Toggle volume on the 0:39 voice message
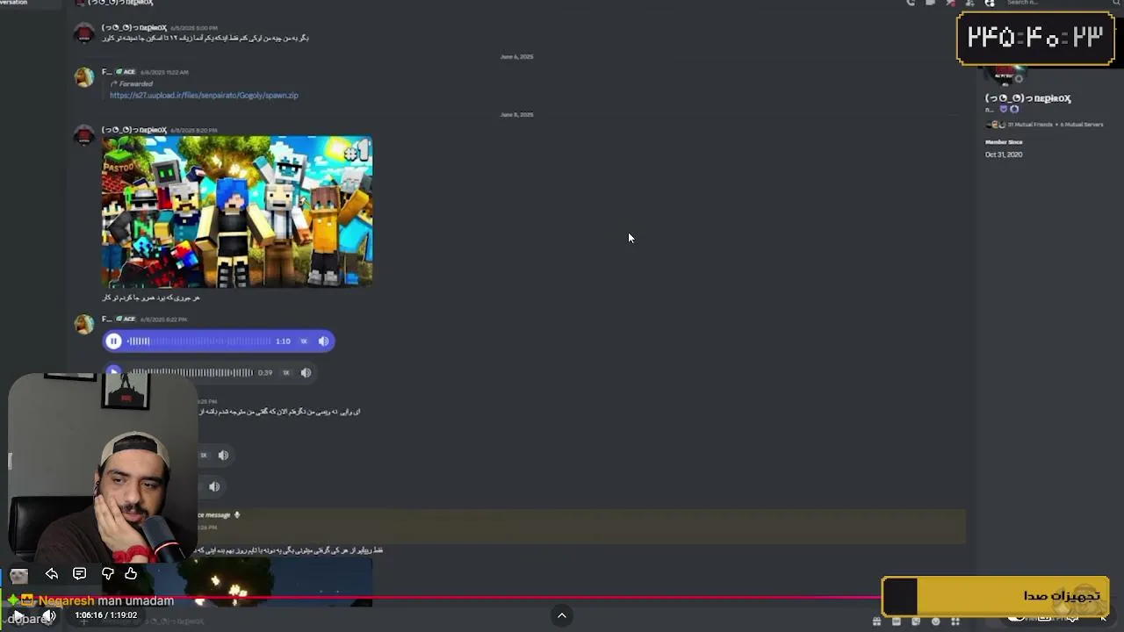The height and width of the screenshot is (632, 1124). pyautogui.click(x=306, y=373)
